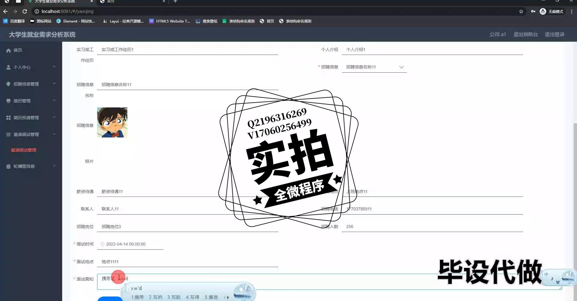Screen dimensions: 577x301
Task: Bookmark this page with the star icon
Action: [x=521, y=11]
